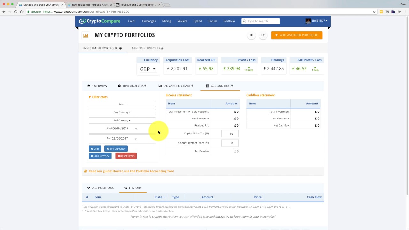409x230 pixels.
Task: Open the Coins menu in header
Action: pyautogui.click(x=132, y=21)
